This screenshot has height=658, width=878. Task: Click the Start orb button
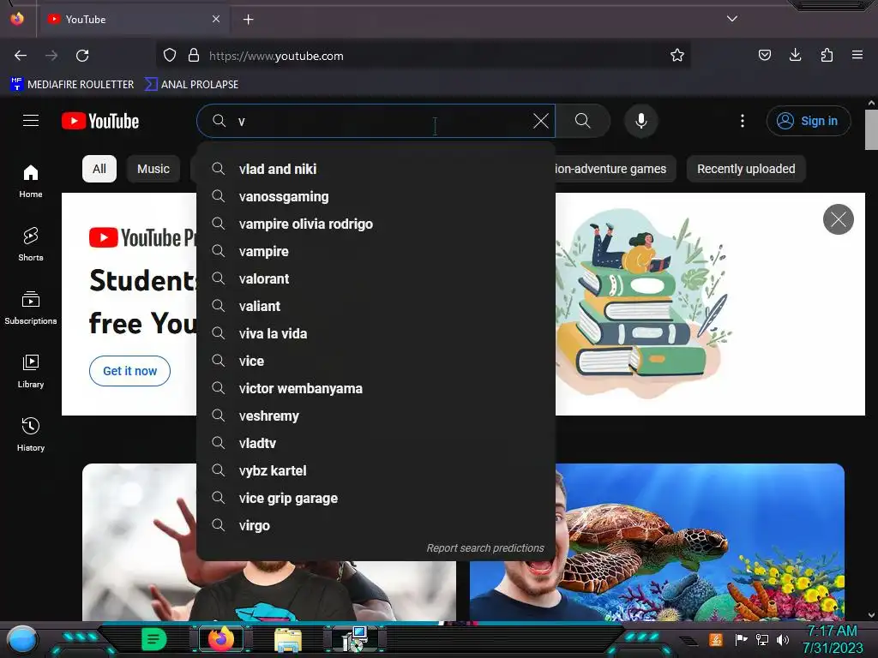pyautogui.click(x=22, y=639)
